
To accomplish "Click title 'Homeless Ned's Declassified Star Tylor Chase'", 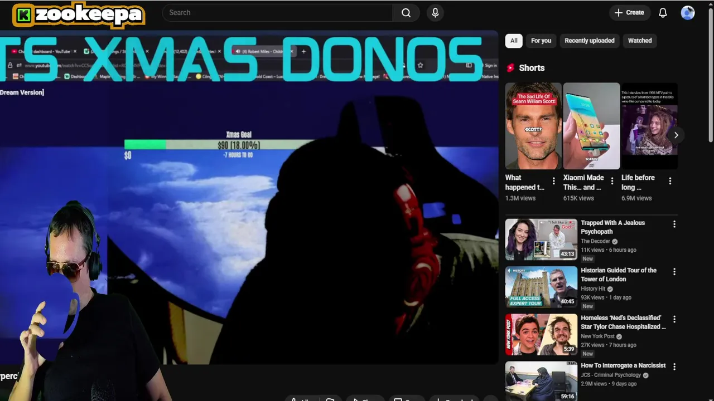I will click(x=623, y=322).
